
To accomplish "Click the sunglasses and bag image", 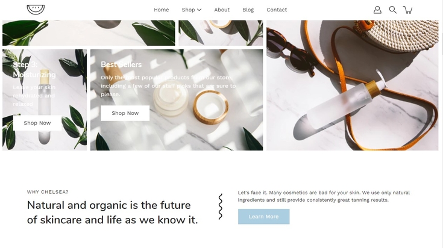I will [353, 85].
